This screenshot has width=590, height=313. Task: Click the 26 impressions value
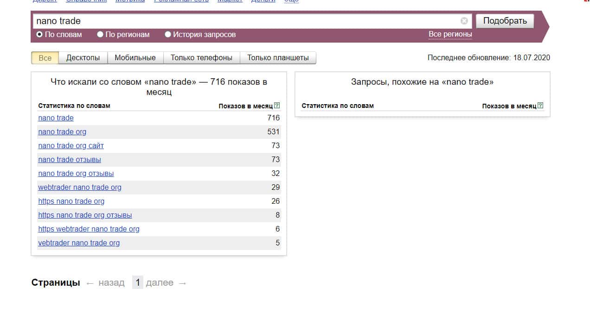[x=276, y=201]
